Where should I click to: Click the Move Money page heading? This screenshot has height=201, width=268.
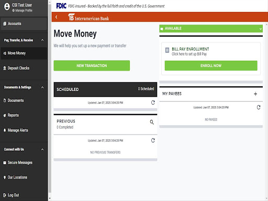coord(75,33)
